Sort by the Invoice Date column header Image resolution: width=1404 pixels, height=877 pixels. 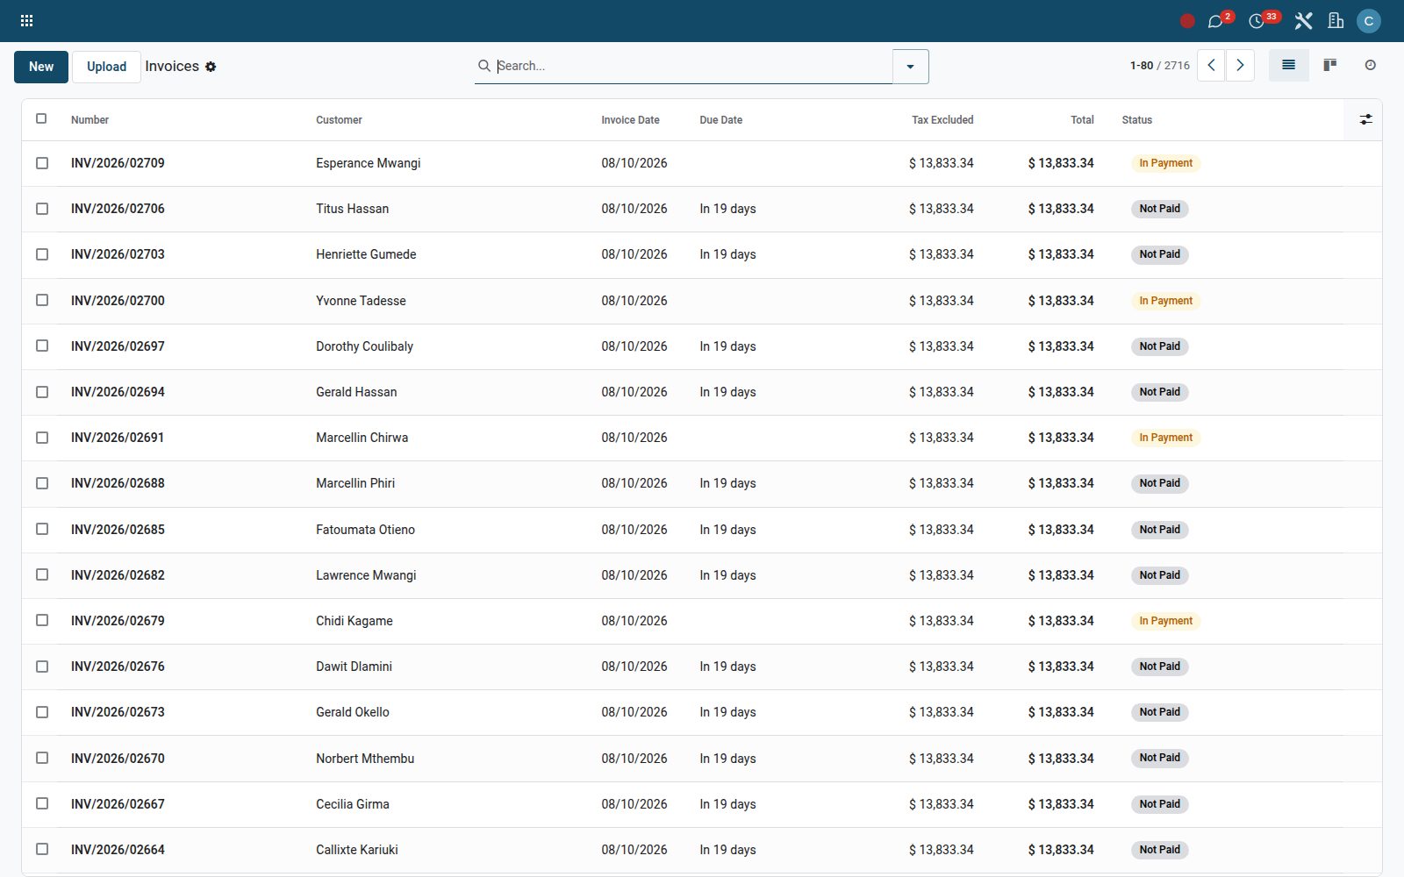click(x=630, y=120)
